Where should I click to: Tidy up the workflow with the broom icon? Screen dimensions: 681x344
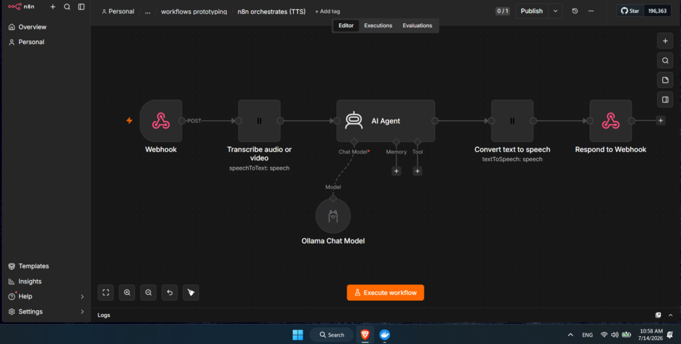tap(191, 293)
